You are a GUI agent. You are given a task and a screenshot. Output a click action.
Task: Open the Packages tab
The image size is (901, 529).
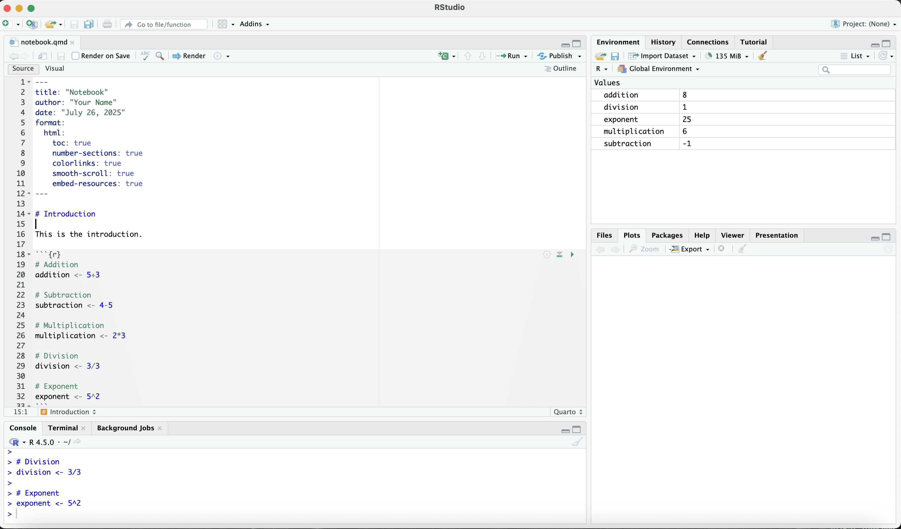[x=667, y=235]
